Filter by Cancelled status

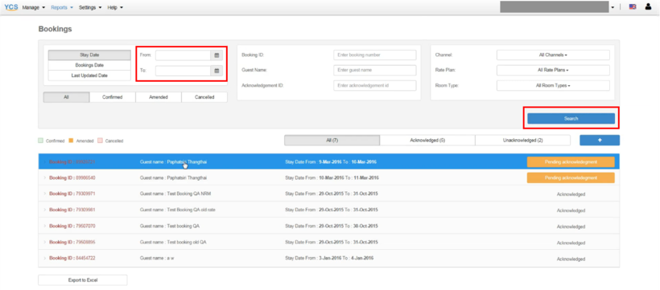pos(204,97)
